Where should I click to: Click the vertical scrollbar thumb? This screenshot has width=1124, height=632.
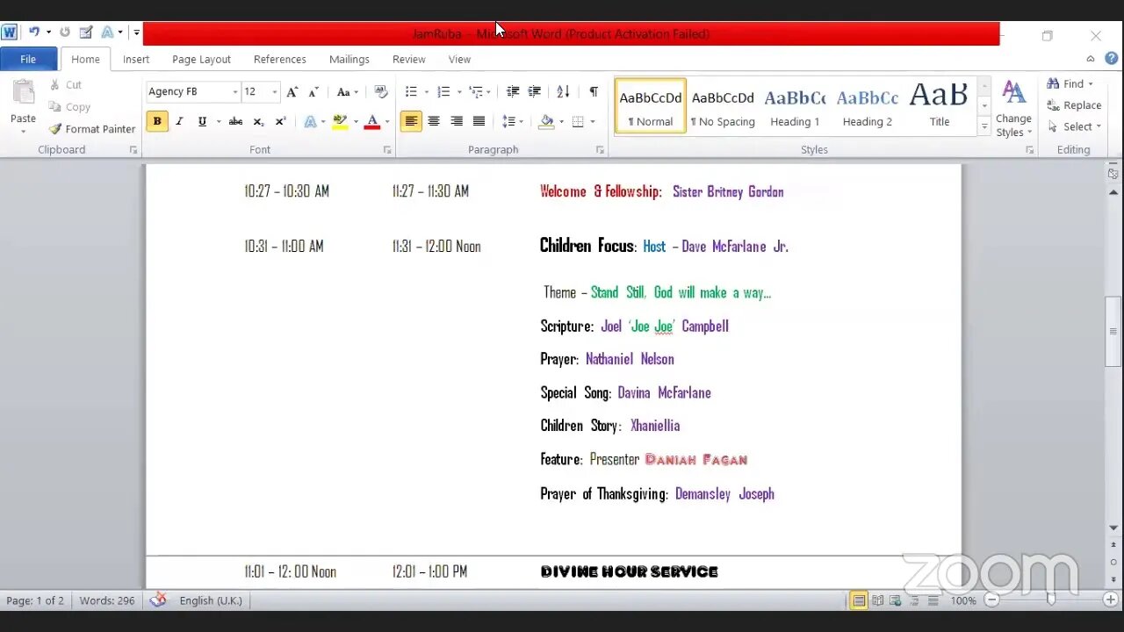point(1113,331)
